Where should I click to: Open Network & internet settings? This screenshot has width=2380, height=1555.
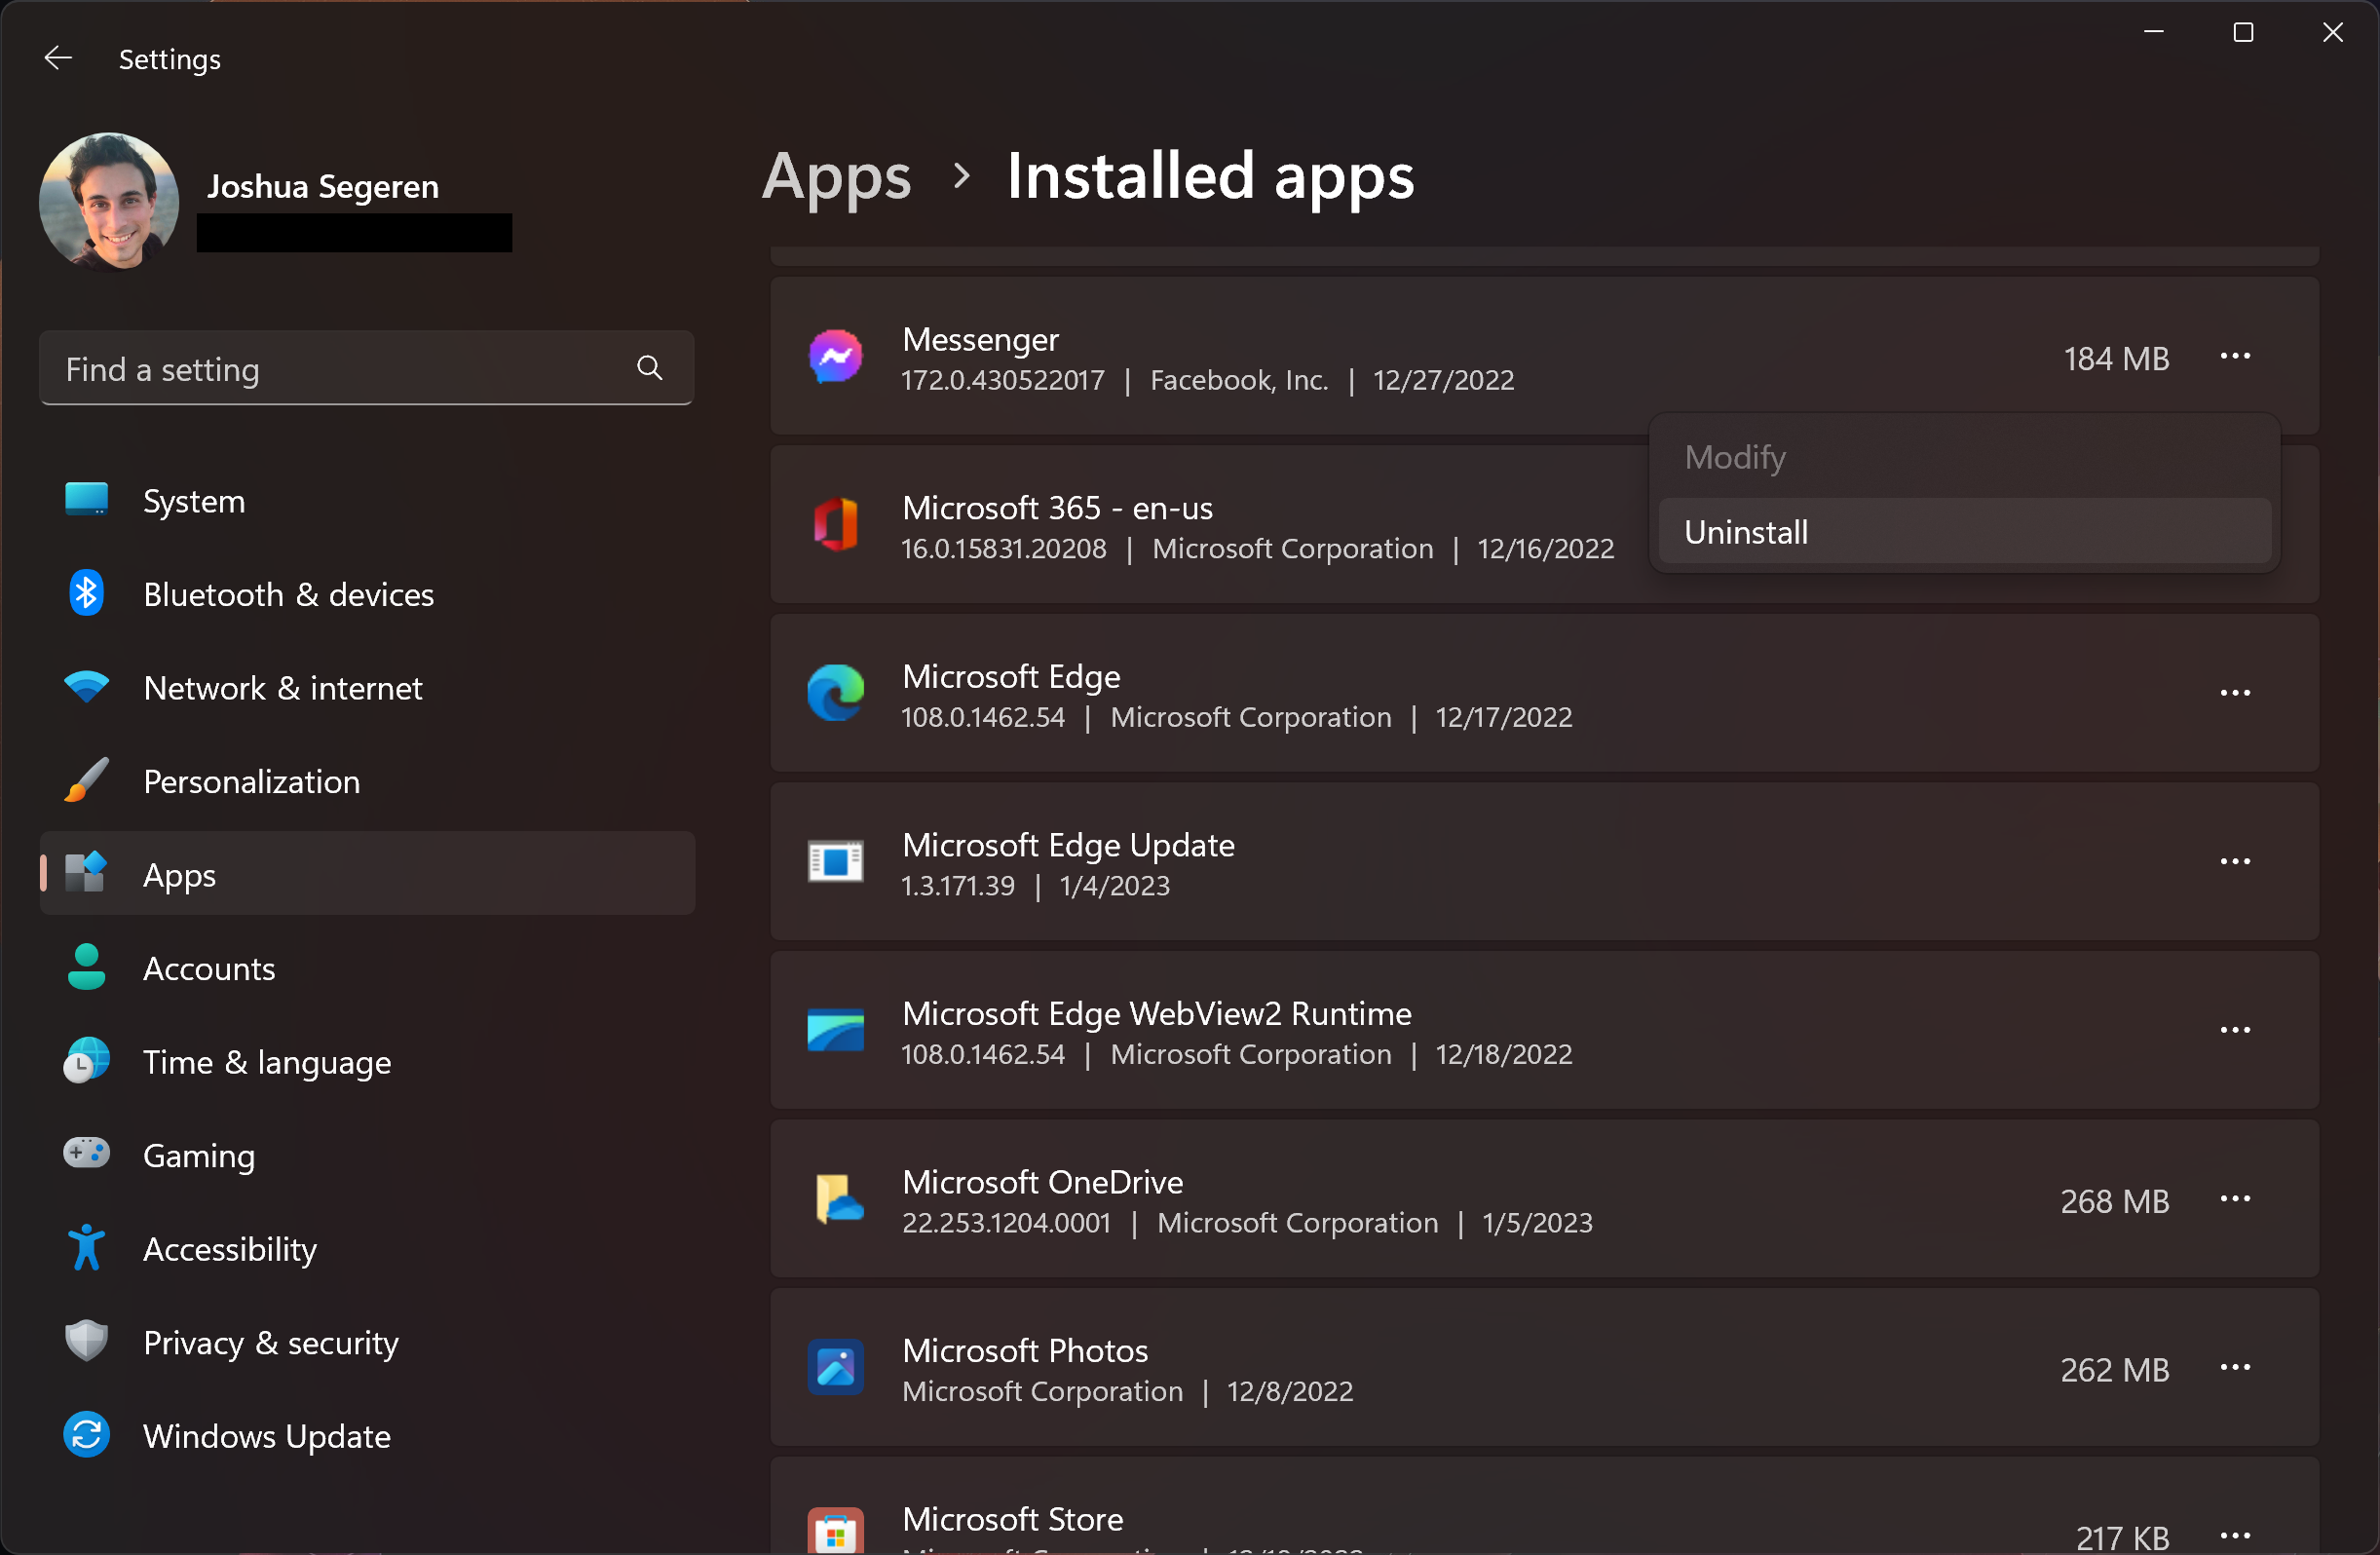click(366, 688)
